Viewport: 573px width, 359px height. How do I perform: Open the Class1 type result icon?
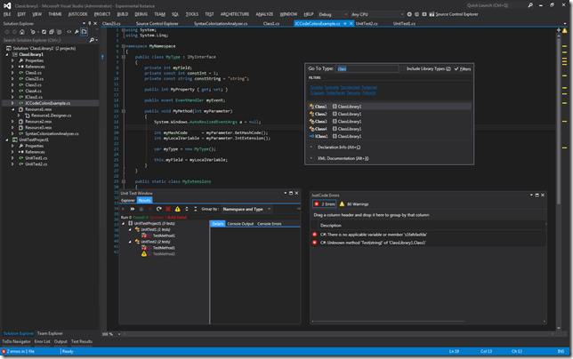coord(311,107)
